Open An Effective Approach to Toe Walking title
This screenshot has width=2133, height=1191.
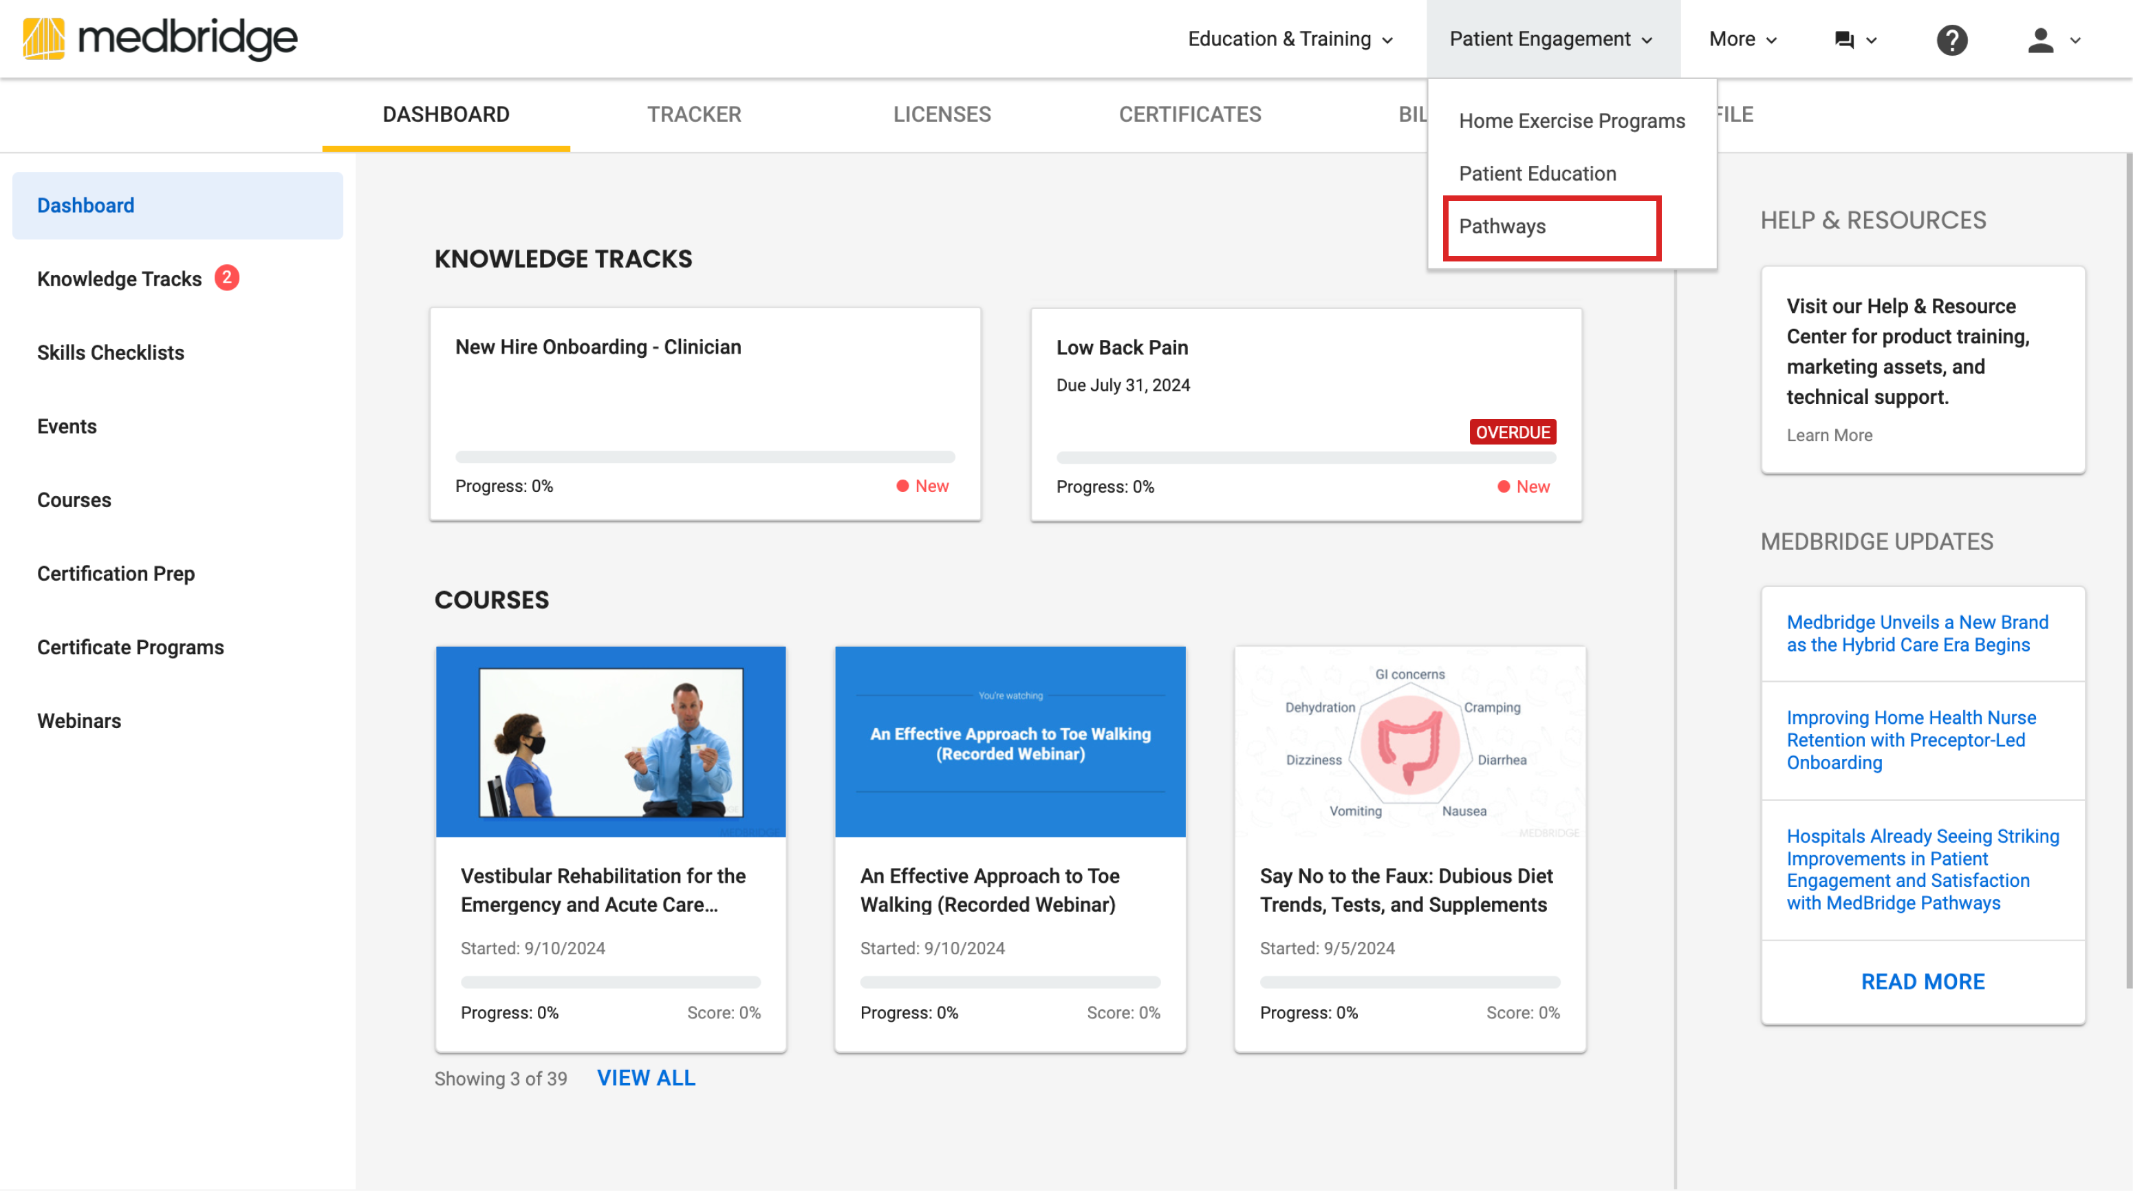990,890
